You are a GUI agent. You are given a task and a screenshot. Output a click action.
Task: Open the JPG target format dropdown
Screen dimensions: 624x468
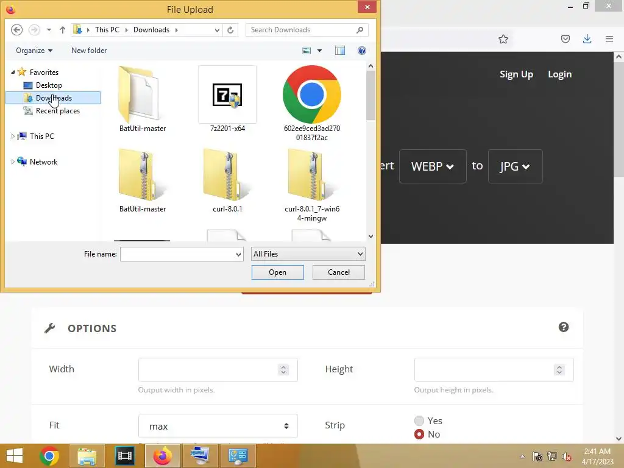(515, 166)
